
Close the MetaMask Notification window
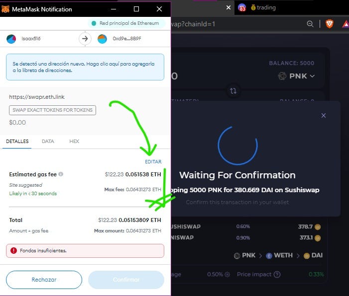click(159, 9)
